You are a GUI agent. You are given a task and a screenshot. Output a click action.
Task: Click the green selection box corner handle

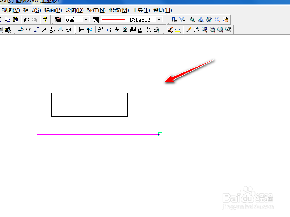click(160, 134)
